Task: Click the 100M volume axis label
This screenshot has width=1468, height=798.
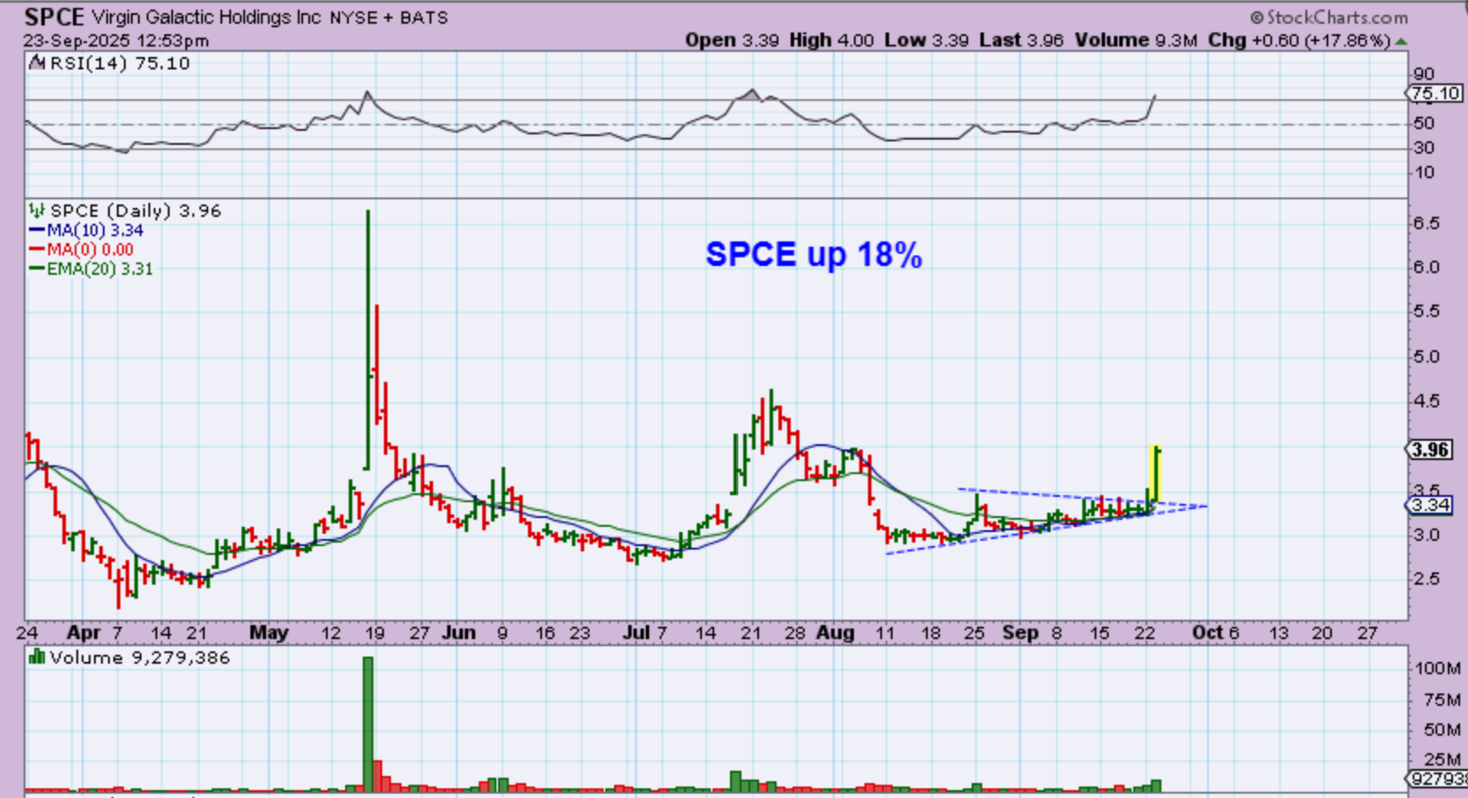Action: click(1437, 668)
